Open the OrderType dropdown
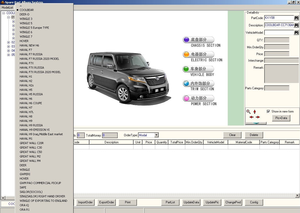 coord(156,135)
